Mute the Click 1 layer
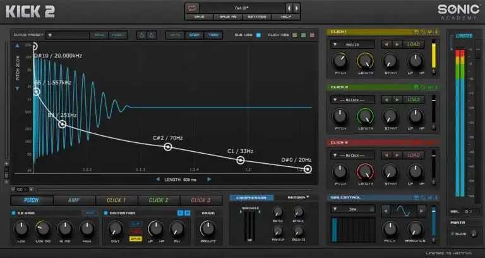 point(430,32)
